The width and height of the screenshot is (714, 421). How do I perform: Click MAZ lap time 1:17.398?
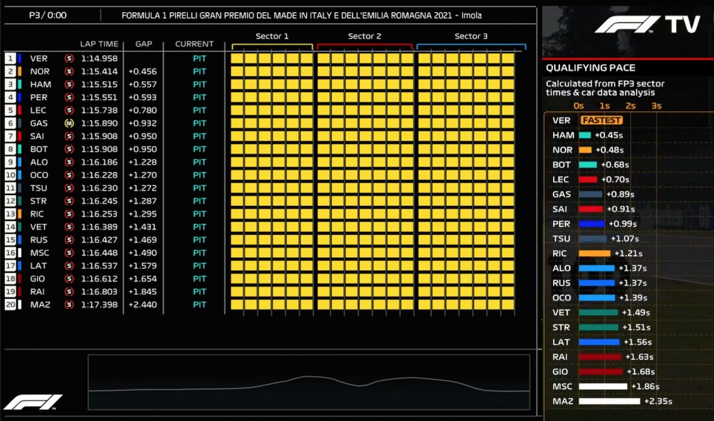click(99, 305)
